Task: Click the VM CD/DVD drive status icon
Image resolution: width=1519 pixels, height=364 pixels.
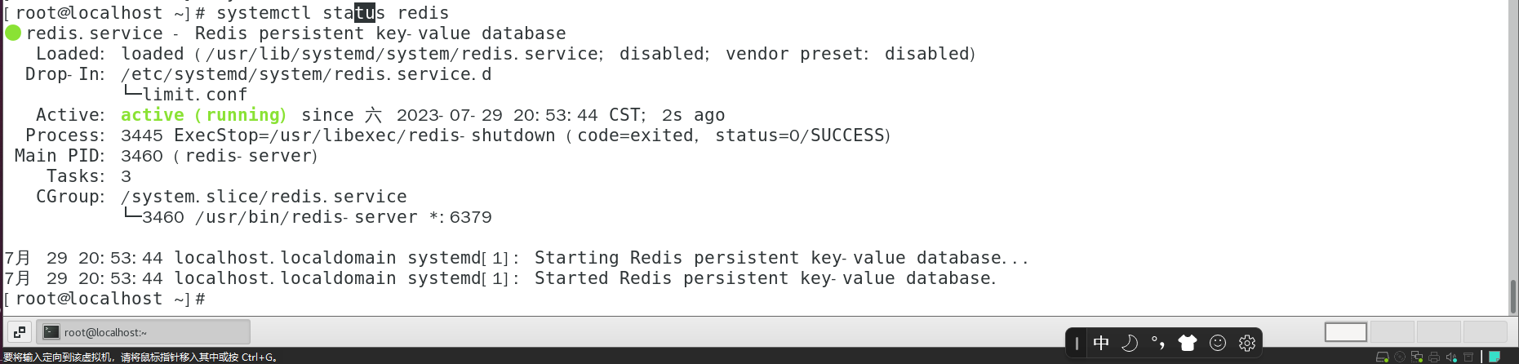Action: pyautogui.click(x=1400, y=357)
